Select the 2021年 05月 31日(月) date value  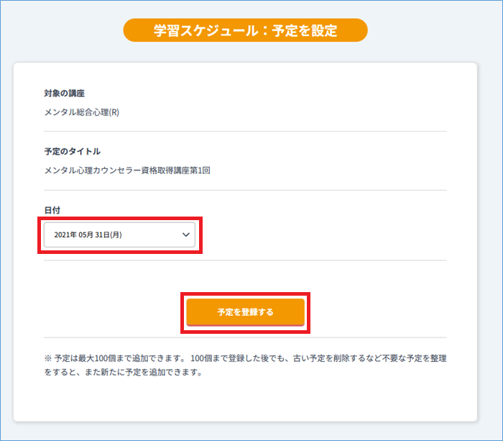[x=88, y=235]
